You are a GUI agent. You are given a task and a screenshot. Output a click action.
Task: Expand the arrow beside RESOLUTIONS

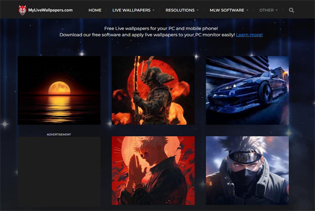[x=198, y=10]
